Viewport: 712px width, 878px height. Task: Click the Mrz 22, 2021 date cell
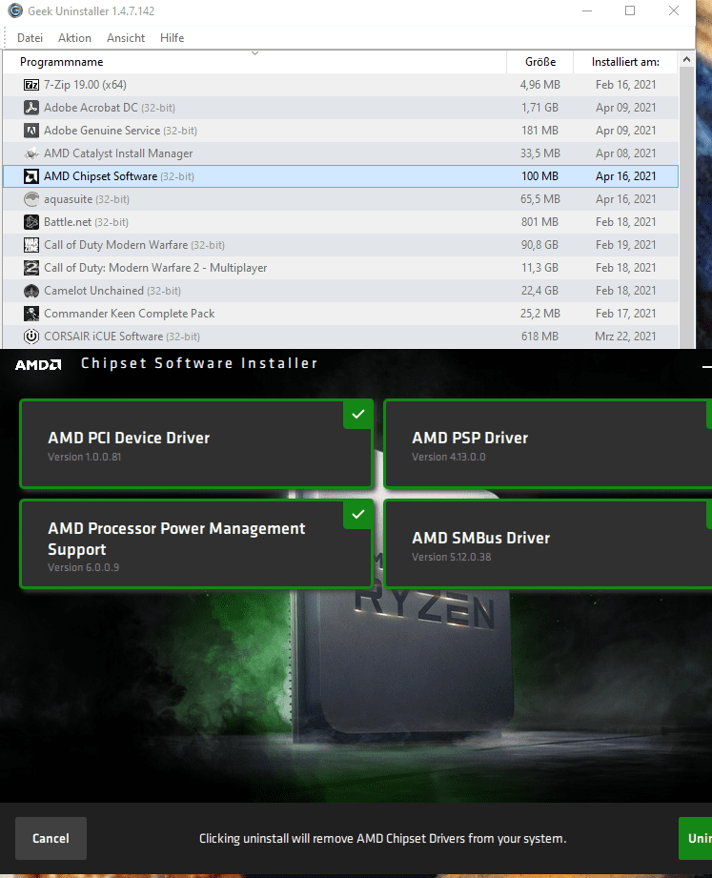625,337
